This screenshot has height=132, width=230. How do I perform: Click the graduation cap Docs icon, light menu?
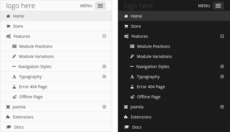(9, 127)
